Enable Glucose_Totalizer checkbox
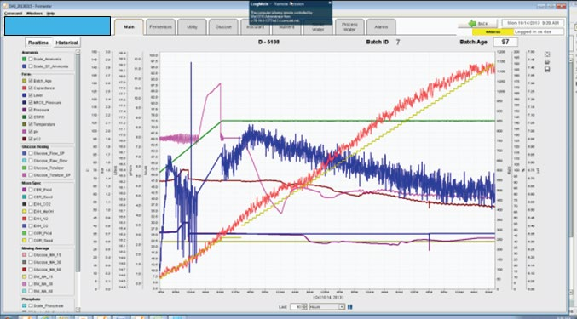This screenshot has height=319, width=577. coord(31,168)
